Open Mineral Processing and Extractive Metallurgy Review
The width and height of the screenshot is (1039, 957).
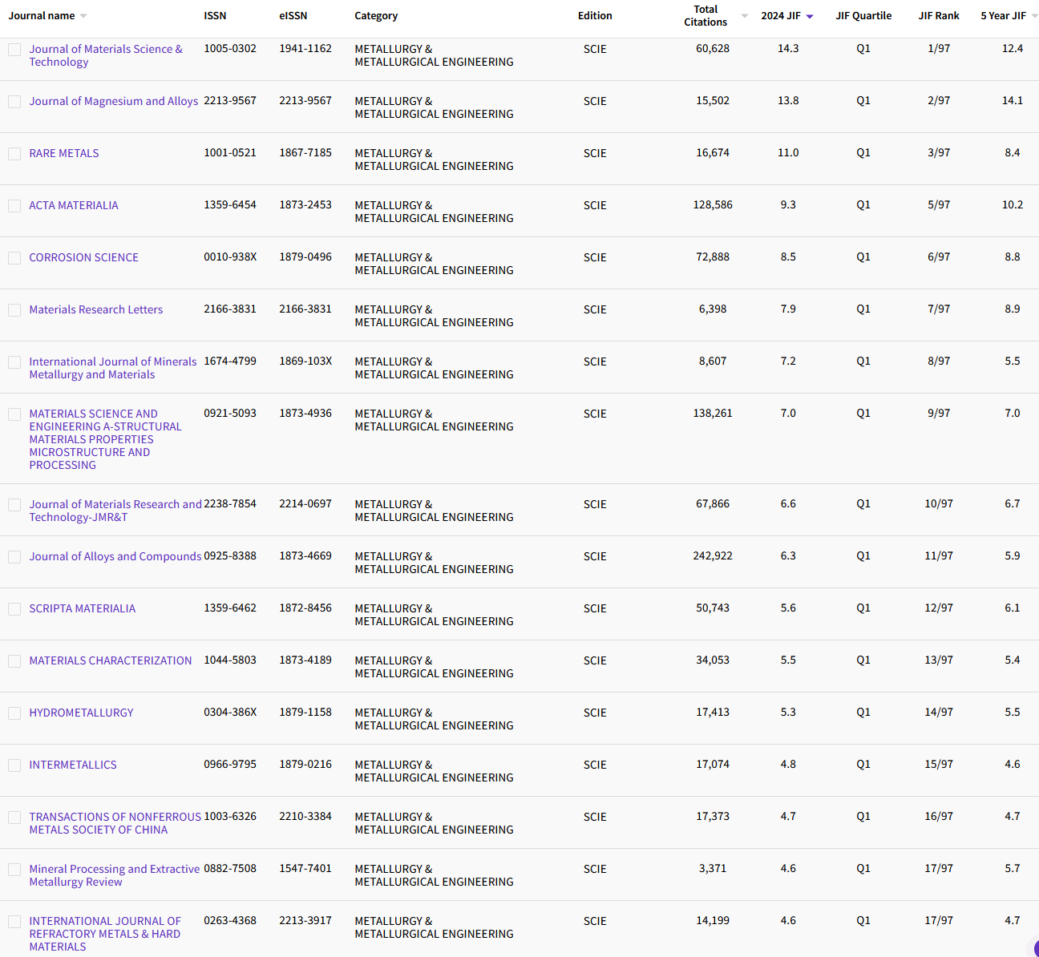114,874
